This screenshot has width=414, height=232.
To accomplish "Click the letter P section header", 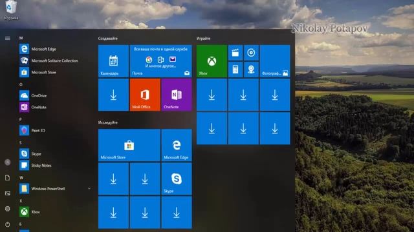I will (21, 119).
